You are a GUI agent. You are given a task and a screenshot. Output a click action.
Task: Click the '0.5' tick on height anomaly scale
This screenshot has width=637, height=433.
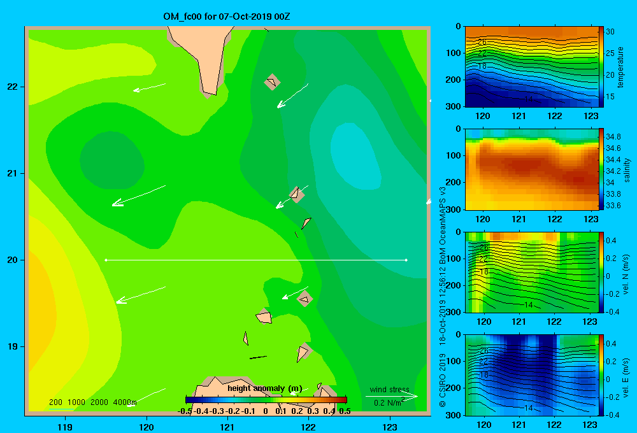345,411
